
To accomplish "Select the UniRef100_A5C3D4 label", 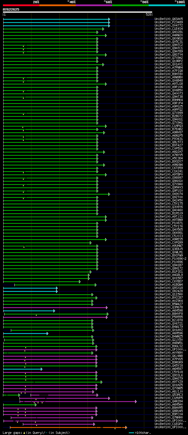I will pyautogui.click(x=169, y=158).
